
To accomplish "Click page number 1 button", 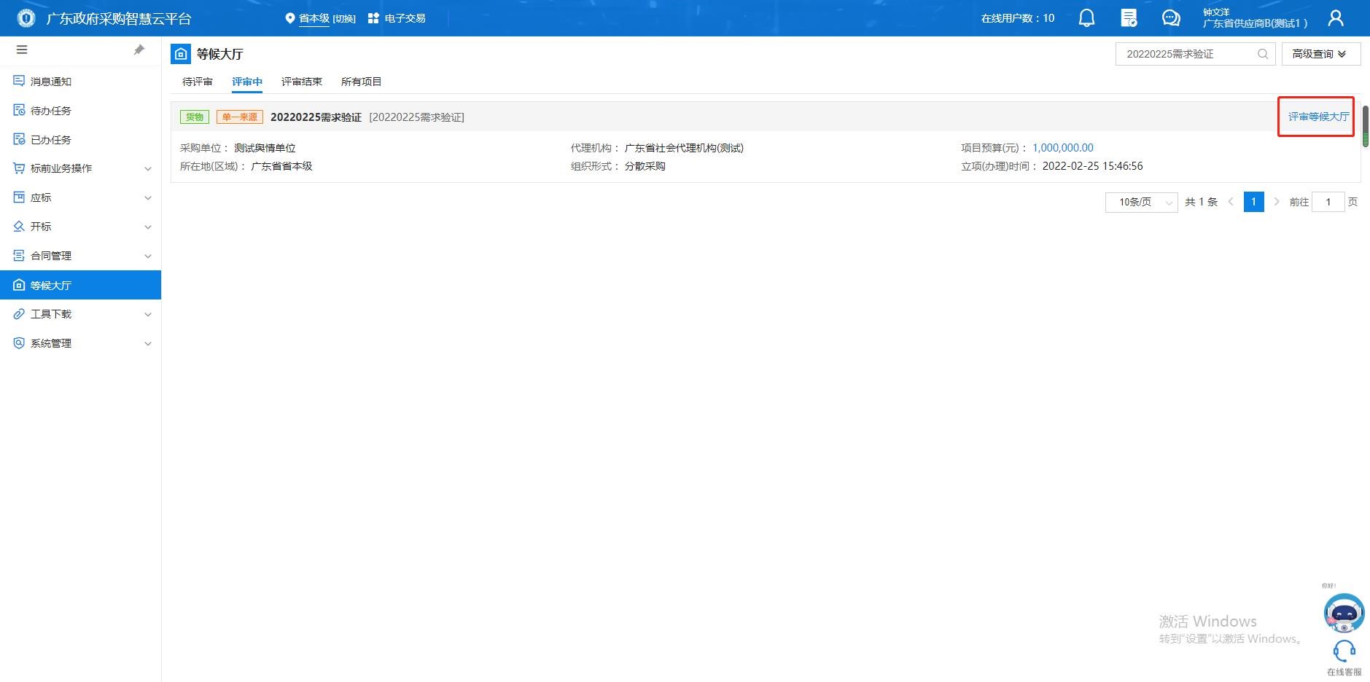I will click(1253, 202).
